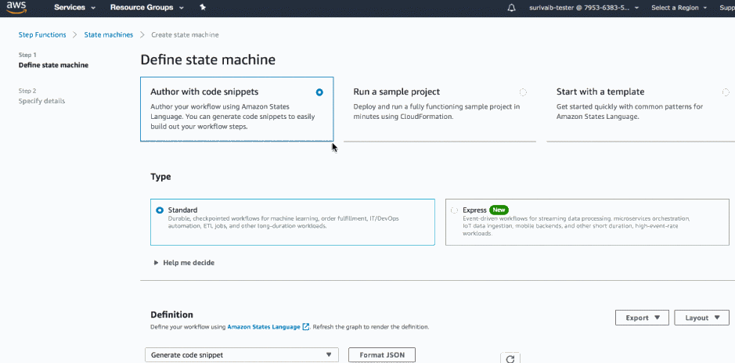This screenshot has width=735, height=363.
Task: Click Step 1 Define state machine
Action: pos(53,60)
